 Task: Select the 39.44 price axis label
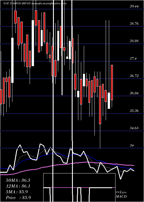[134, 6]
